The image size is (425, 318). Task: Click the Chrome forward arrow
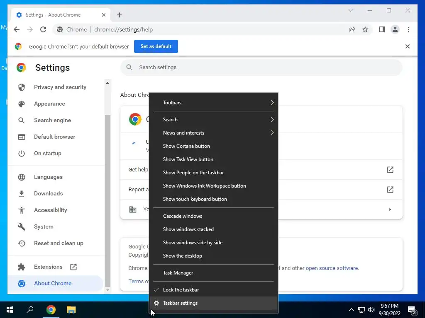point(30,29)
